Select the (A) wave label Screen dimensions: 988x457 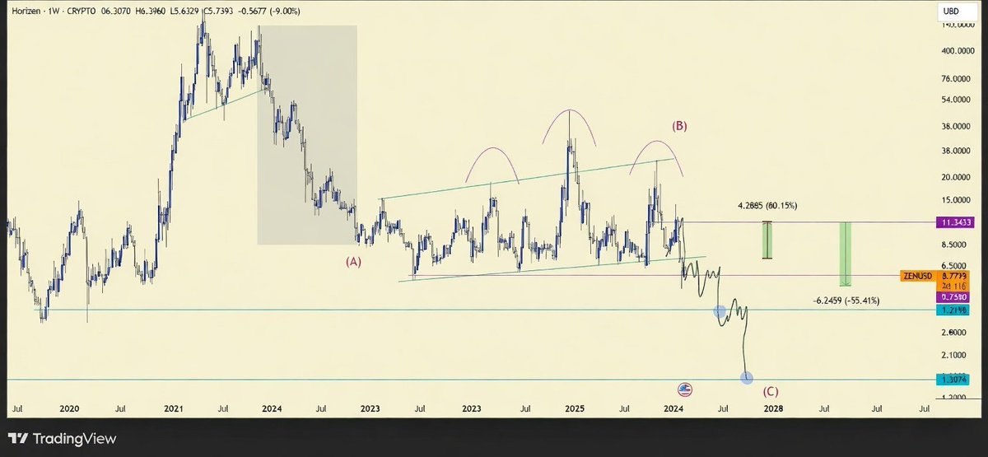point(353,261)
